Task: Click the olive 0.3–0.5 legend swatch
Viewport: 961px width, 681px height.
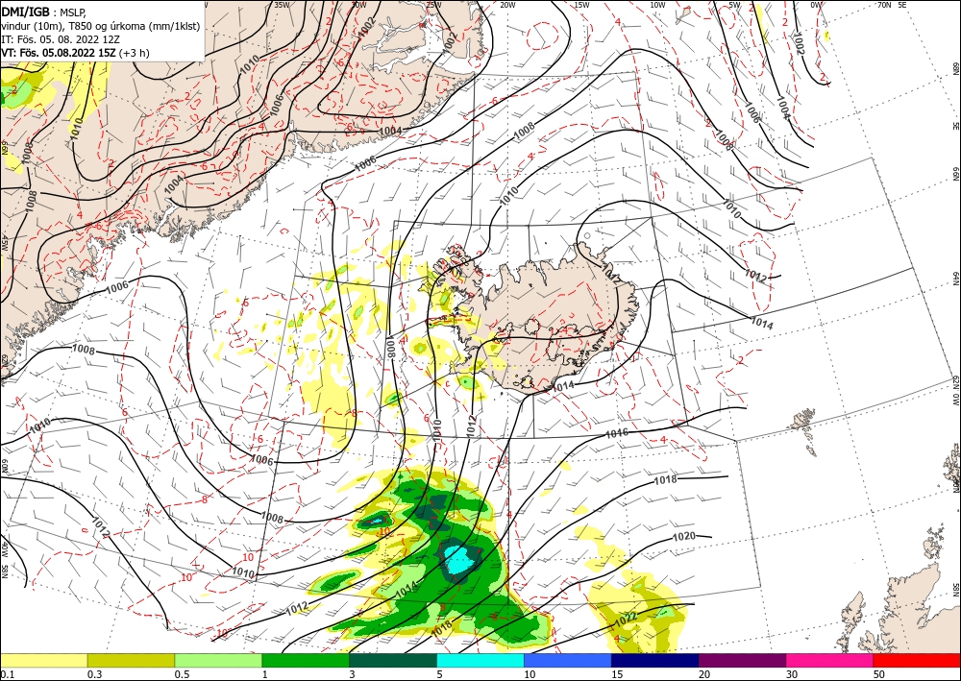Action: point(131,660)
